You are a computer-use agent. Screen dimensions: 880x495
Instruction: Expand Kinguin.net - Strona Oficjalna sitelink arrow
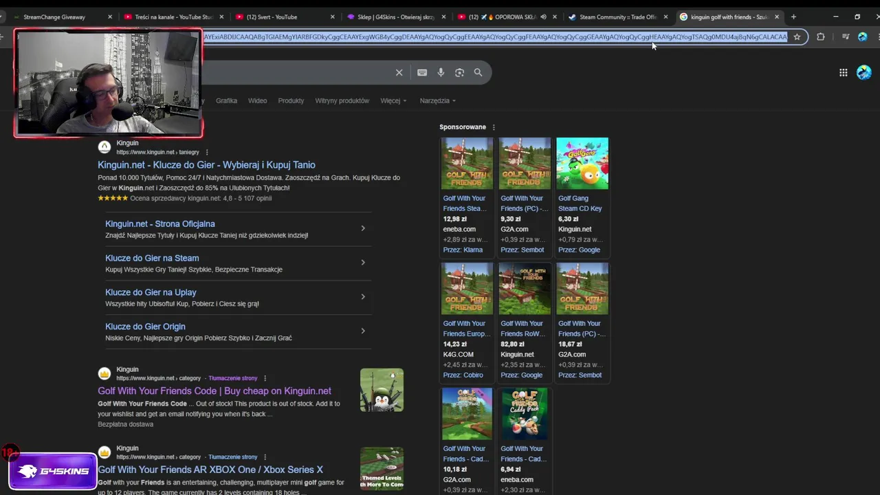click(x=363, y=228)
